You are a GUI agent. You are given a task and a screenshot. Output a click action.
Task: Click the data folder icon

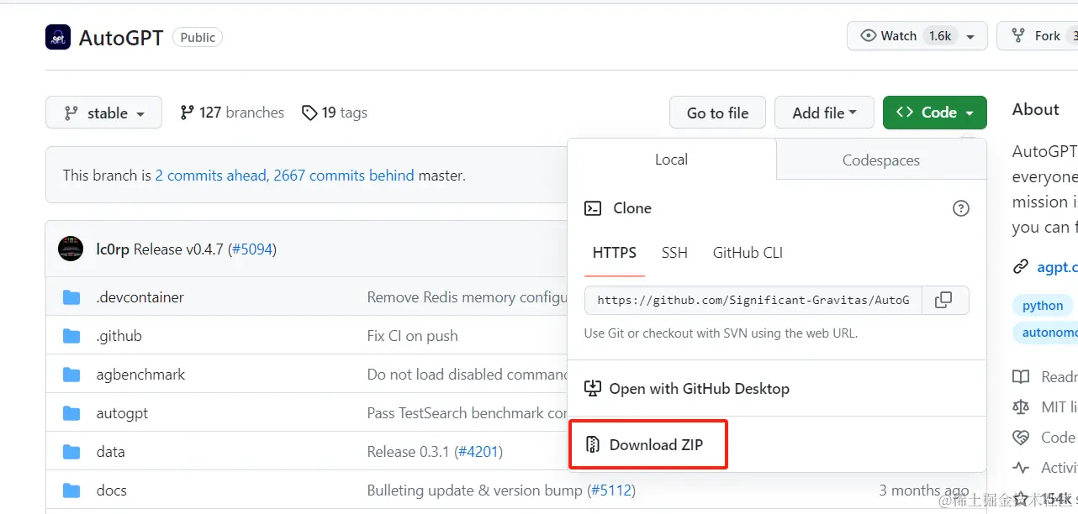(71, 452)
